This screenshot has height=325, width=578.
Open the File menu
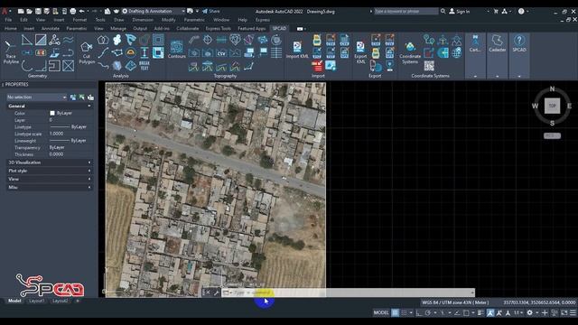click(x=8, y=20)
